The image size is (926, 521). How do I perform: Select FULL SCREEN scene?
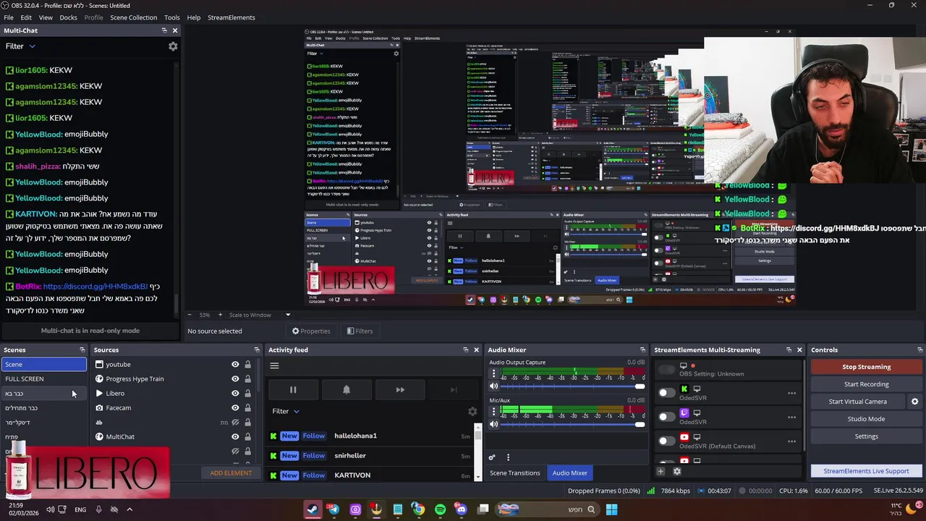coord(43,379)
